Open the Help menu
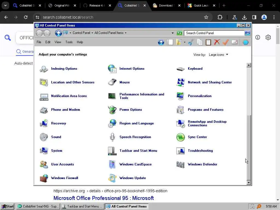Viewport: 280px width, 210px height. 80,42
